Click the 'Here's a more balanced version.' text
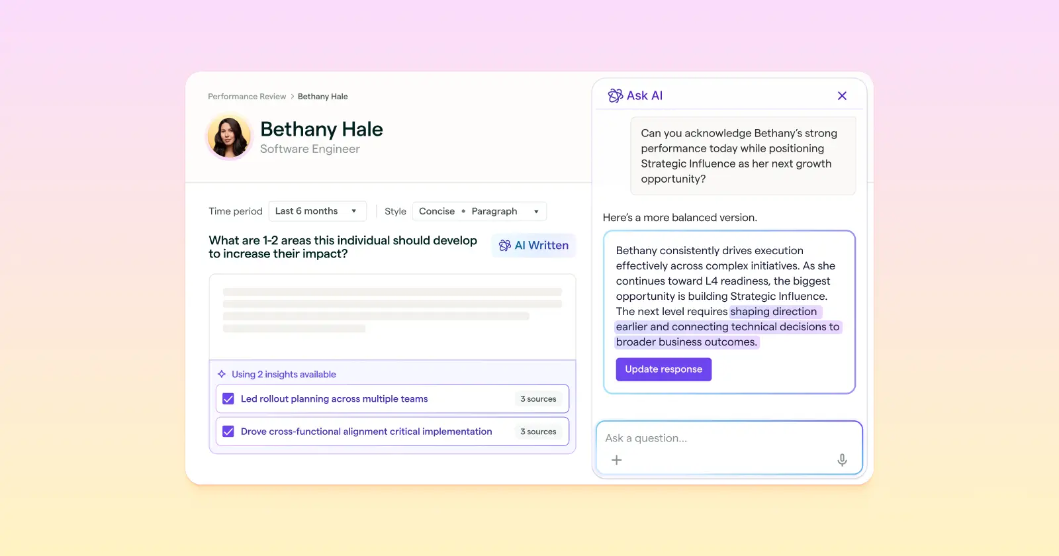The width and height of the screenshot is (1059, 556). (680, 218)
